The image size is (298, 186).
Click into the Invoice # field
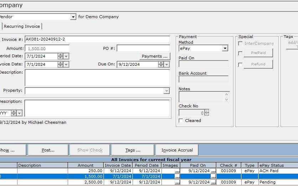tap(97, 39)
